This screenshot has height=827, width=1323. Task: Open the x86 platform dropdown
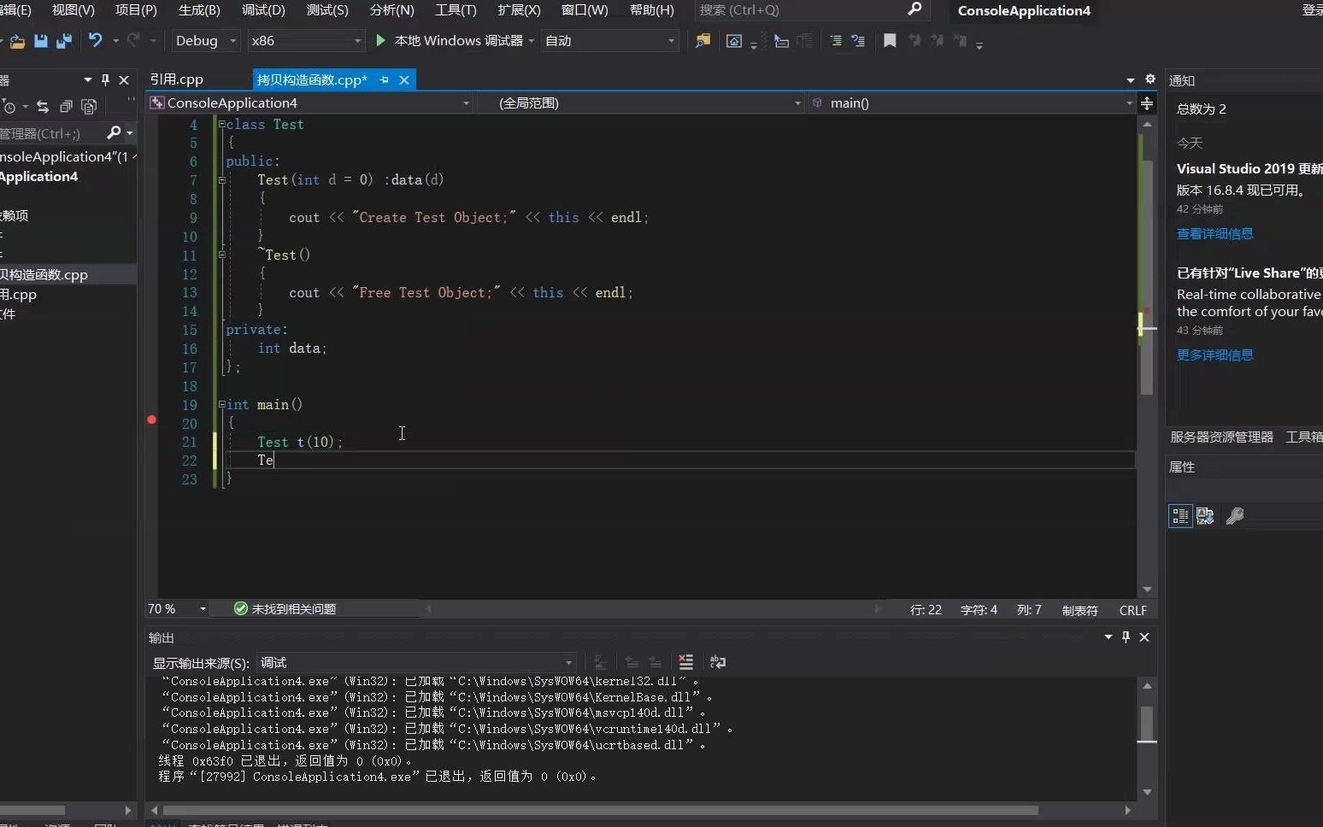tap(306, 40)
